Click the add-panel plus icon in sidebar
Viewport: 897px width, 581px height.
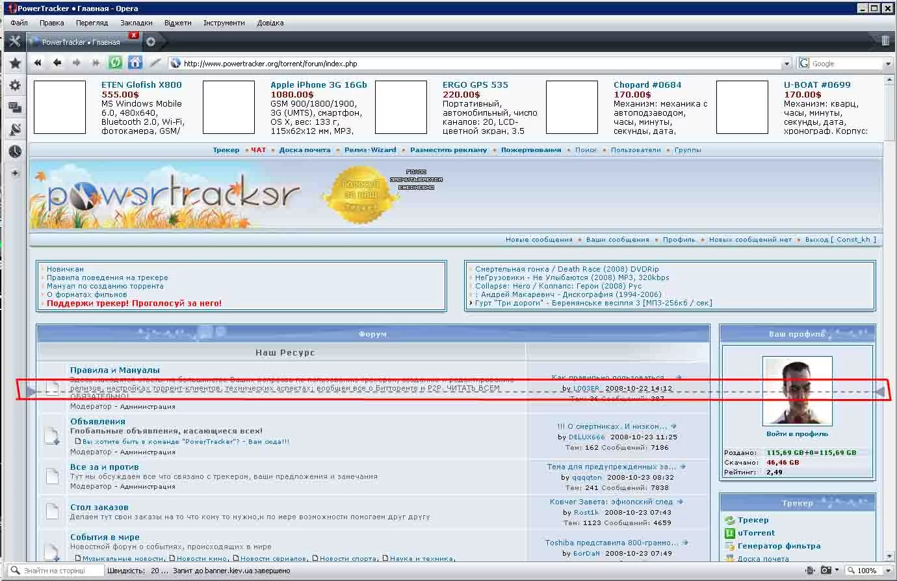click(x=15, y=173)
